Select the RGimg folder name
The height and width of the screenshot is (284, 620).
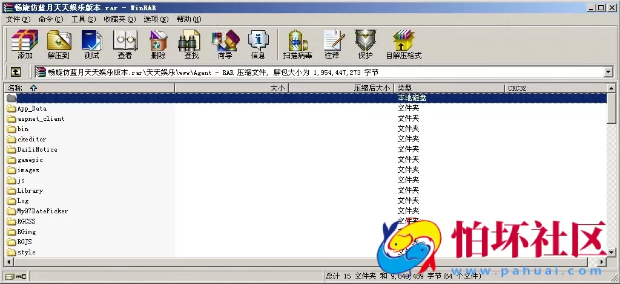click(x=27, y=231)
